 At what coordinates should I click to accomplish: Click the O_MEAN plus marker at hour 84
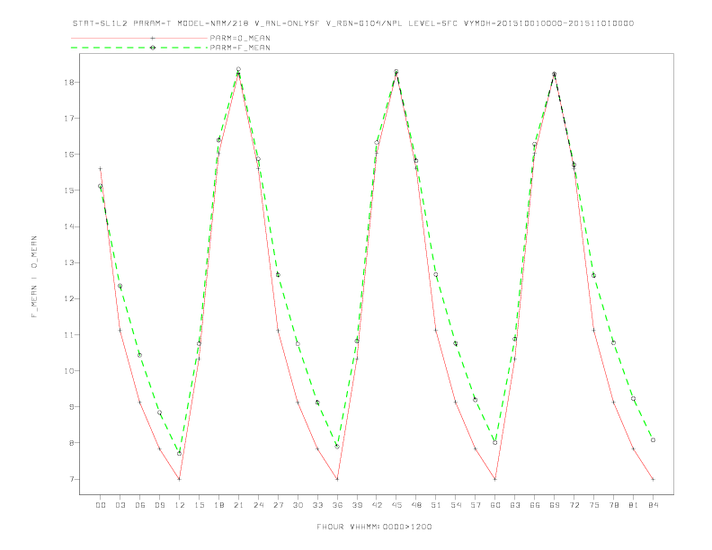[653, 479]
